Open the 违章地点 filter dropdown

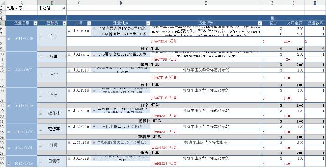[148, 23]
